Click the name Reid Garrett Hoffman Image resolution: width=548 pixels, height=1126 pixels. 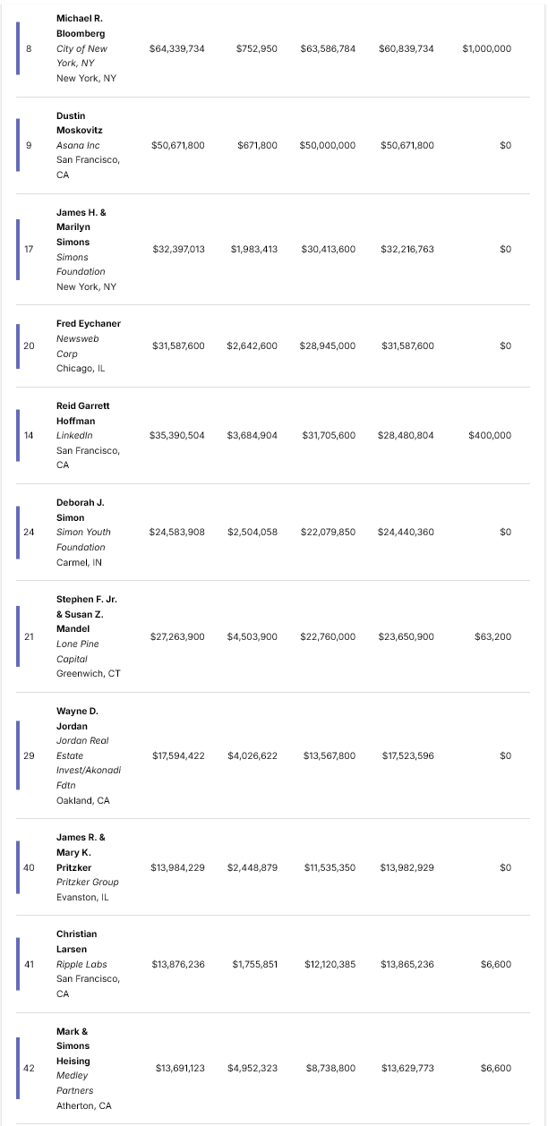[x=83, y=413]
